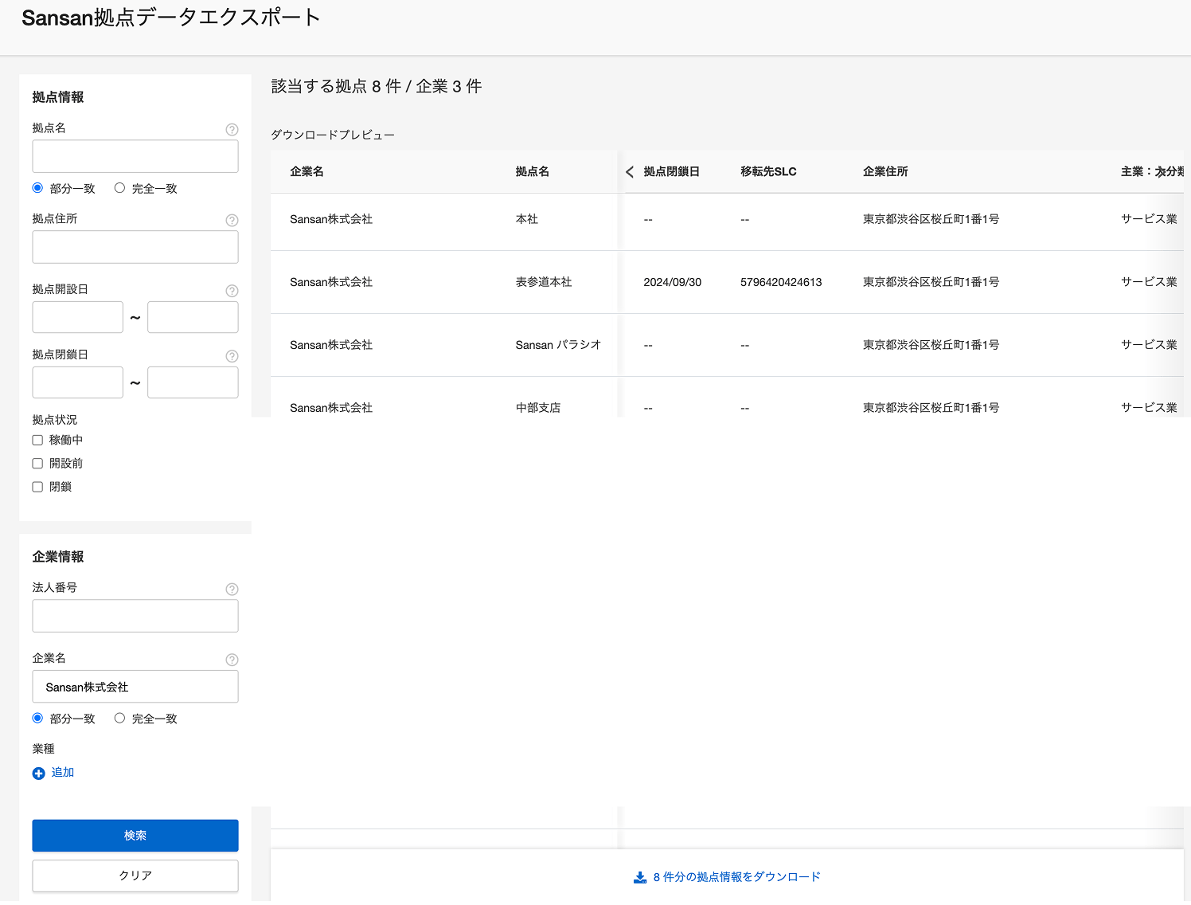Click help icon next to 拠点名 label
The height and width of the screenshot is (905, 1191).
tap(232, 130)
